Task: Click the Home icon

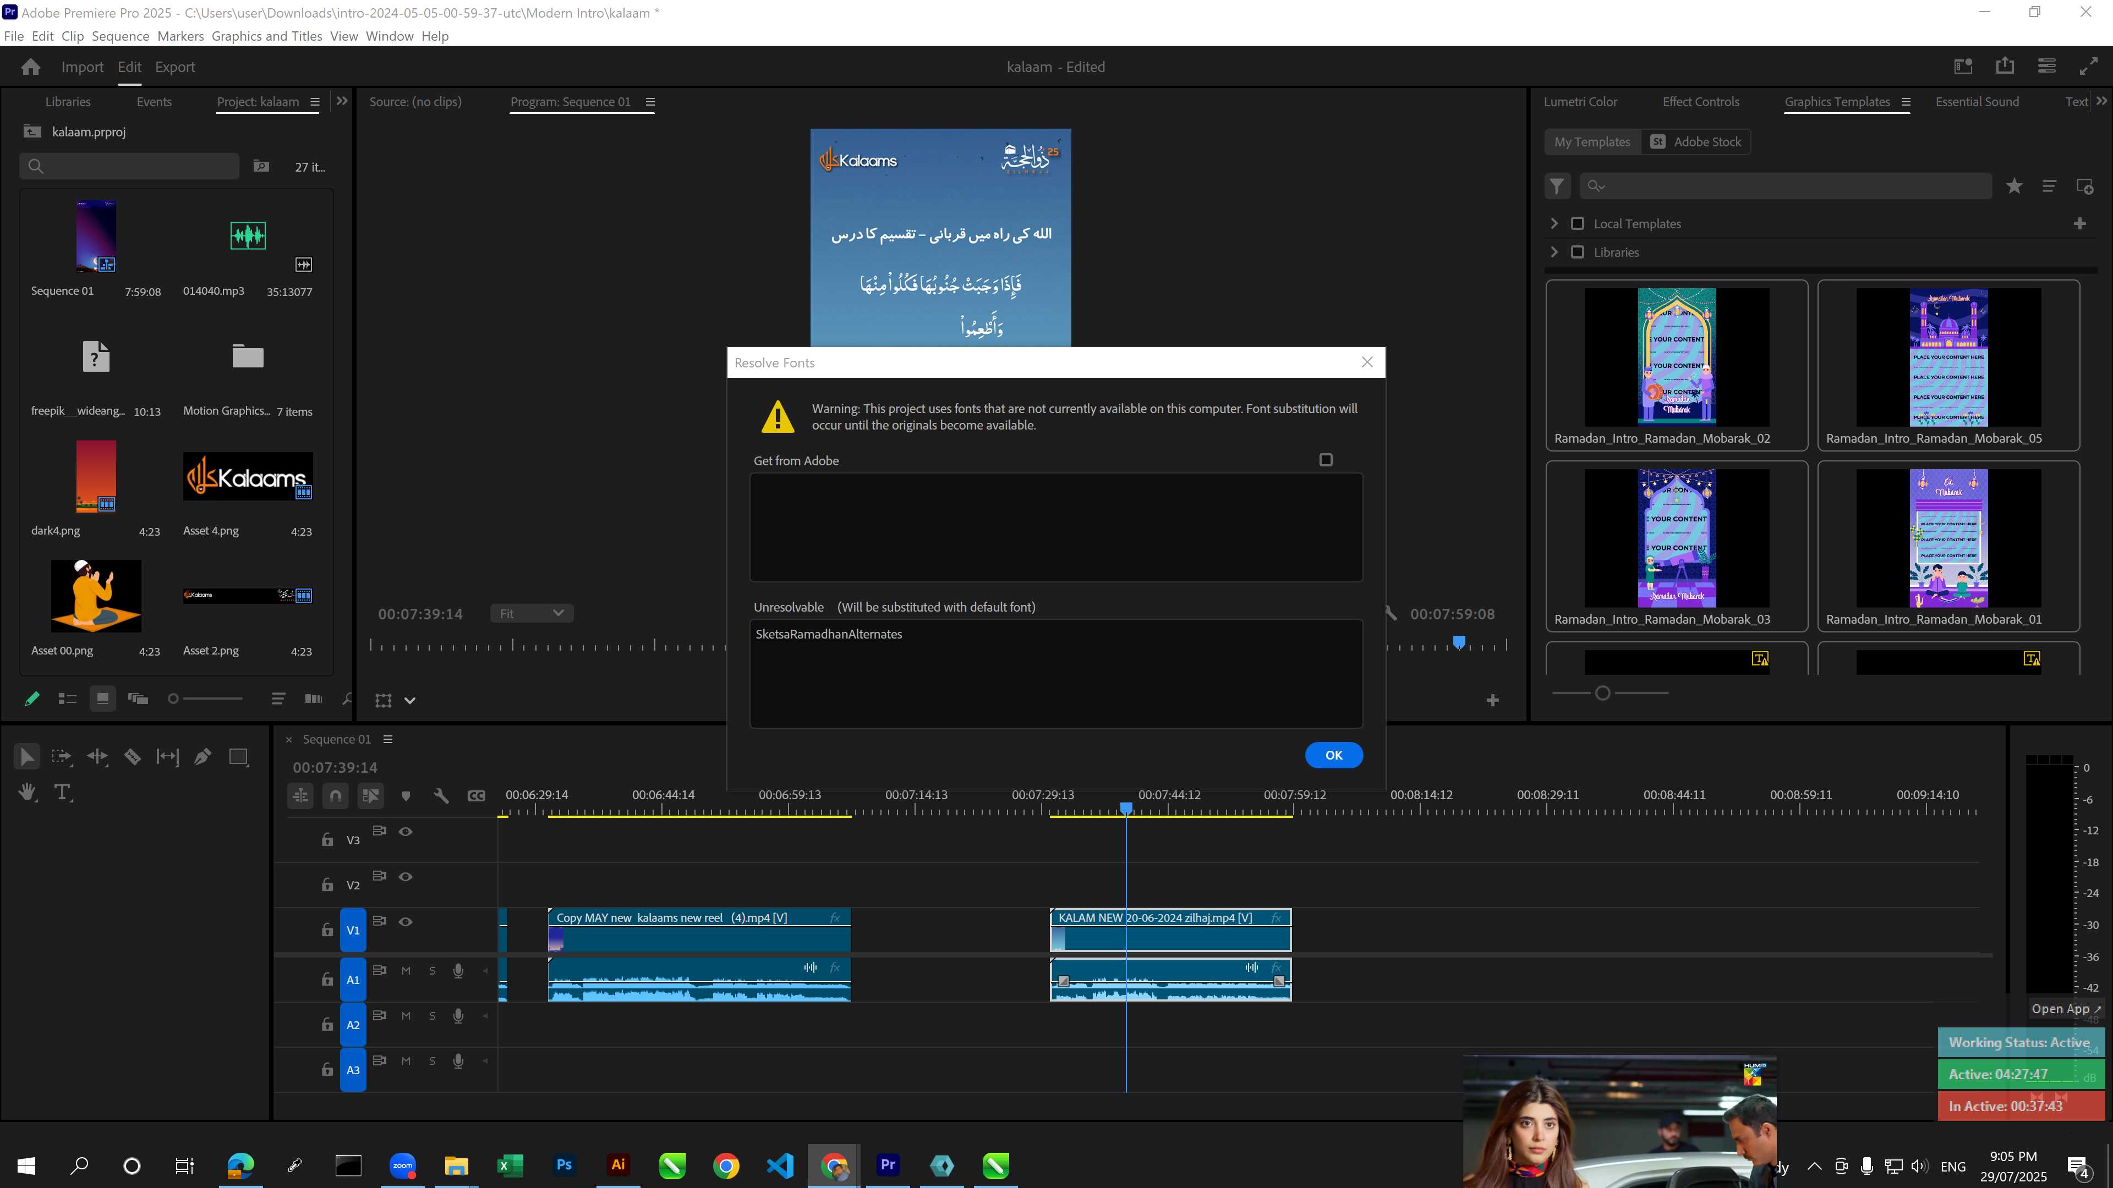Action: [31, 67]
